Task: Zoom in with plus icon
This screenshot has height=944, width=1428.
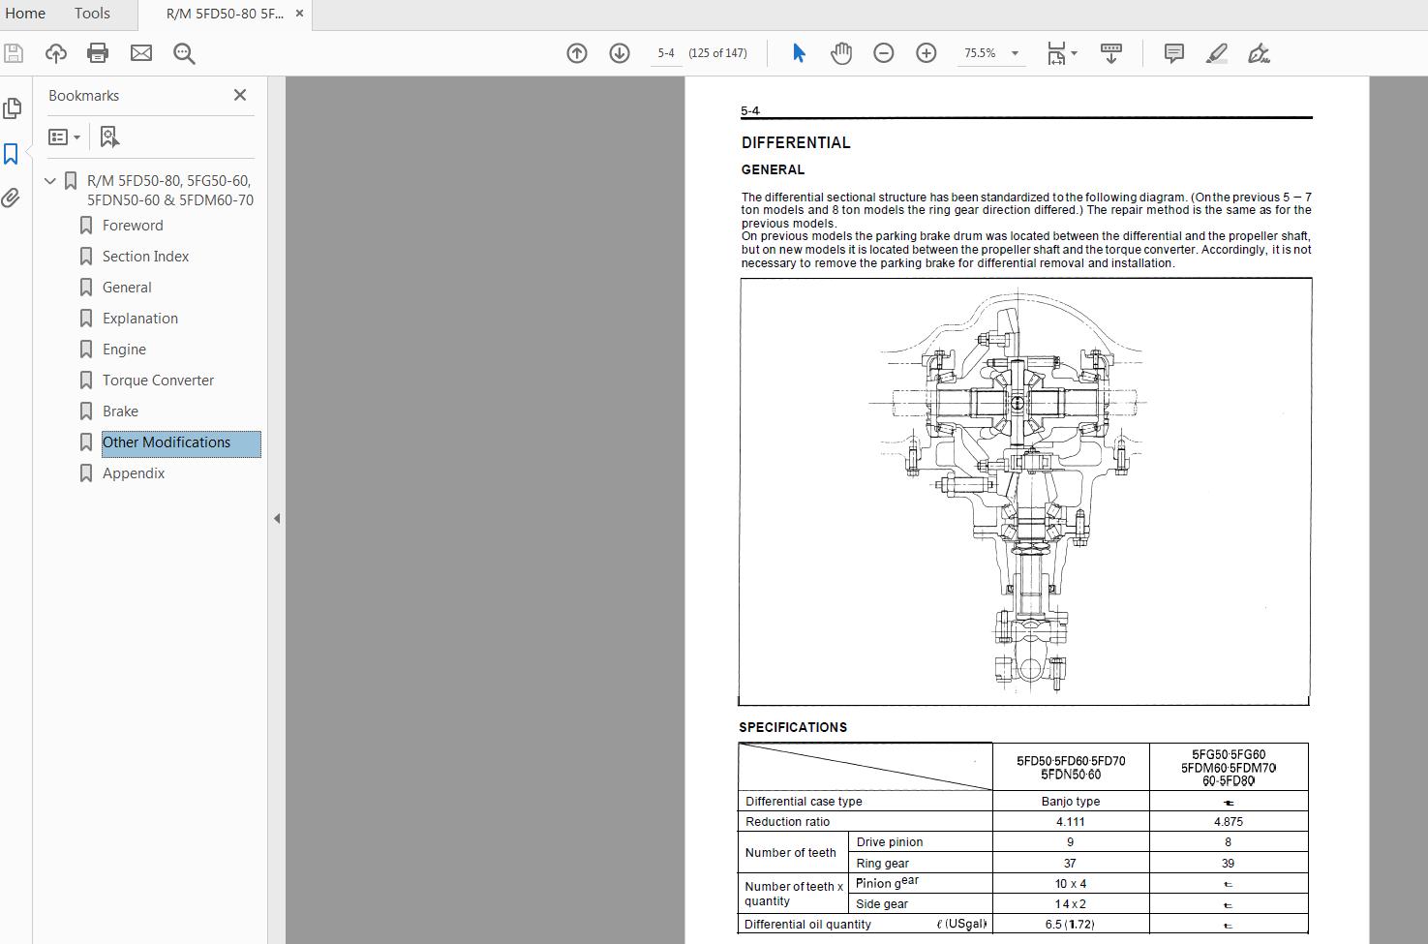Action: click(x=927, y=53)
